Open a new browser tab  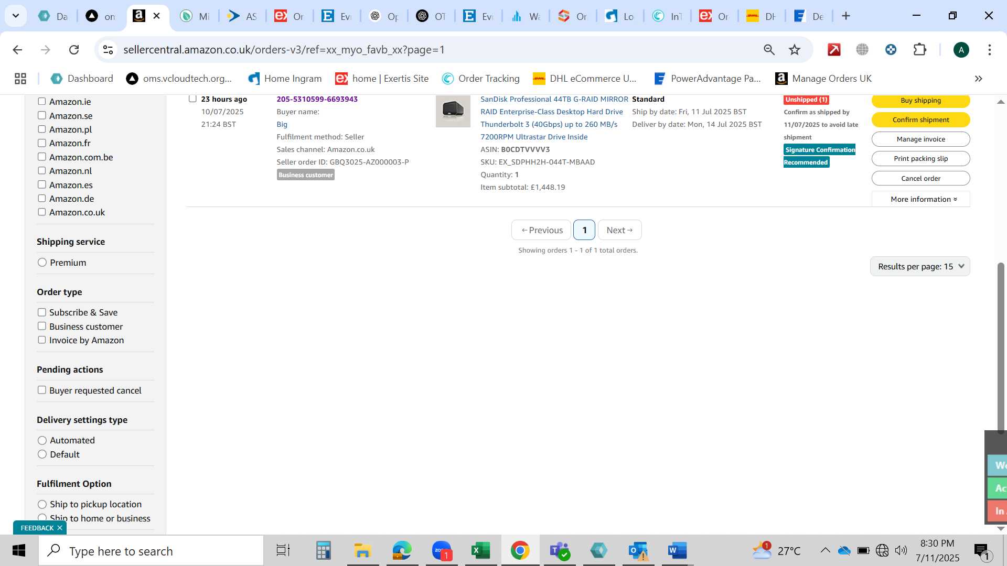pyautogui.click(x=845, y=16)
